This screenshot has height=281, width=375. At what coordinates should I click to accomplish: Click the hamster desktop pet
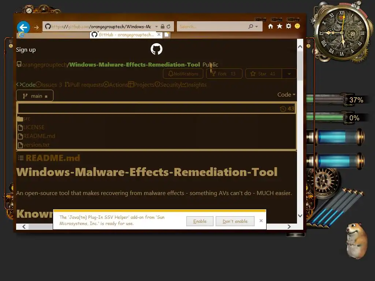[x=357, y=240]
